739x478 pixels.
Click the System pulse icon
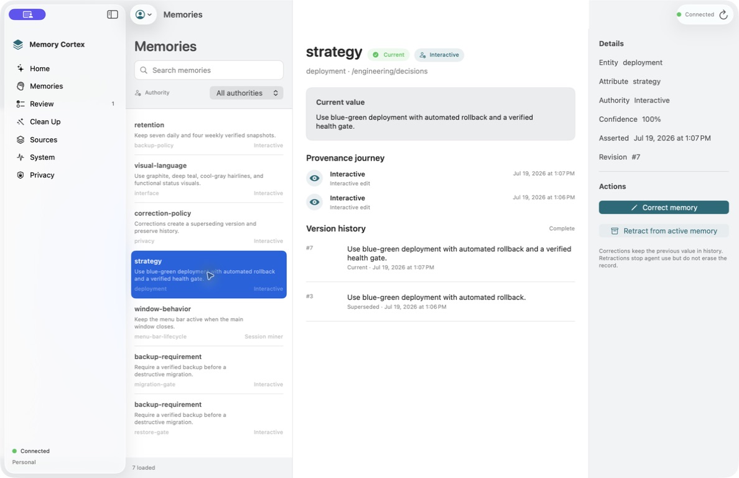pos(21,157)
